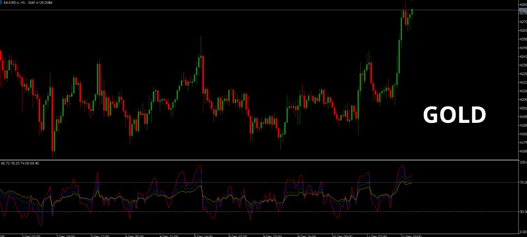This screenshot has width=527, height=237.
Task: Select the indicator values '80.72 78.23 74.09 69.40'
Action: [x=20, y=163]
